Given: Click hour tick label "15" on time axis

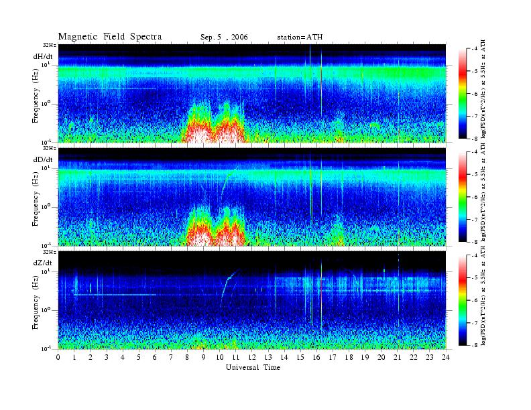Looking at the screenshot, I should point(300,357).
